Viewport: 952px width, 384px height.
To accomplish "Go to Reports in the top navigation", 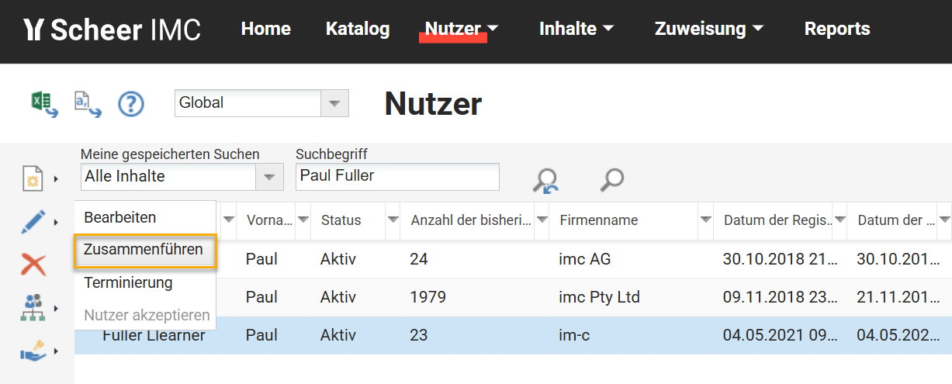I will coord(837,29).
